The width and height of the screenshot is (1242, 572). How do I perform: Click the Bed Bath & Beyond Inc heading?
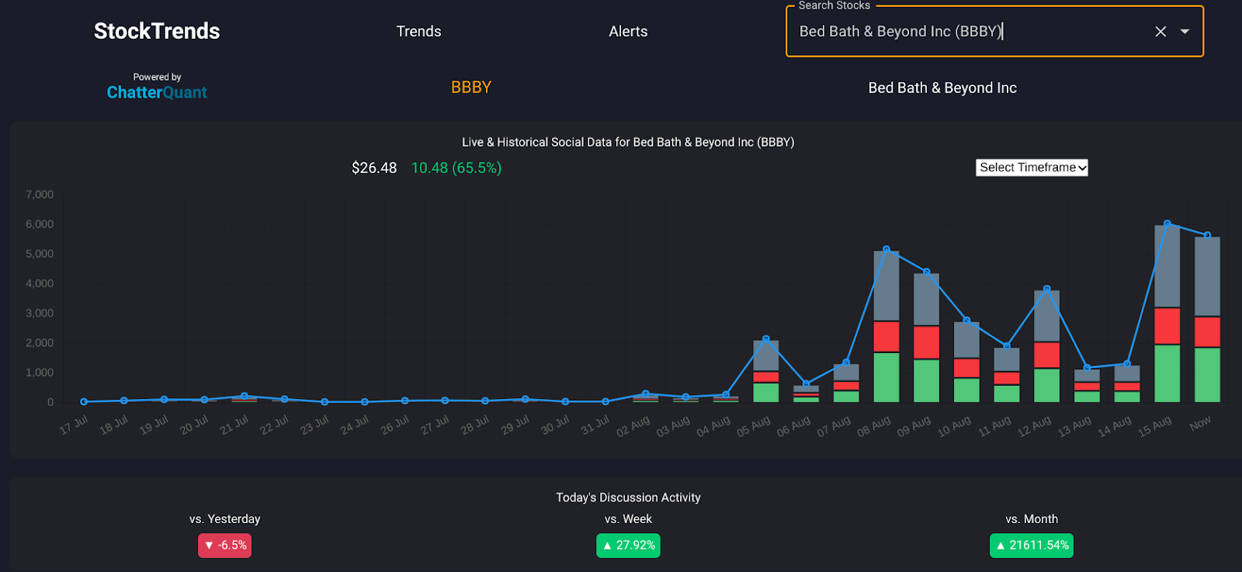pyautogui.click(x=942, y=88)
